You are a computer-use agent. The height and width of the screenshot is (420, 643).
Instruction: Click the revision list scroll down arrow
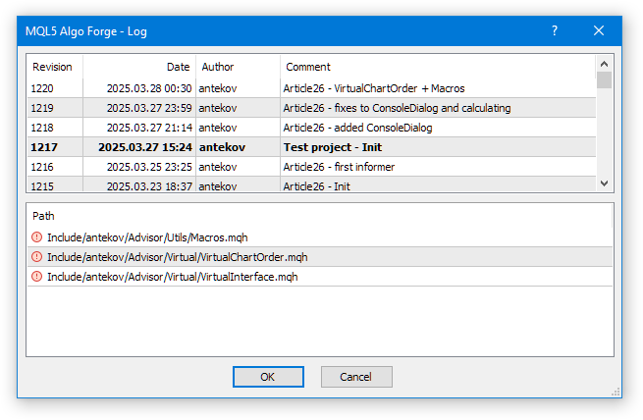point(604,184)
